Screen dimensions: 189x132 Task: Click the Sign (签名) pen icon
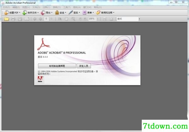(x=71, y=13)
